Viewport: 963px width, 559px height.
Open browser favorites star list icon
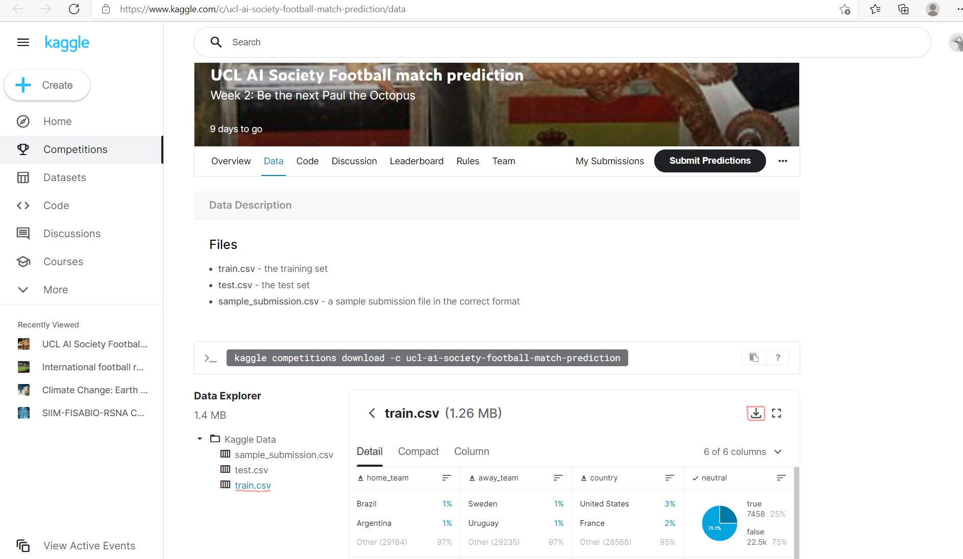point(875,9)
